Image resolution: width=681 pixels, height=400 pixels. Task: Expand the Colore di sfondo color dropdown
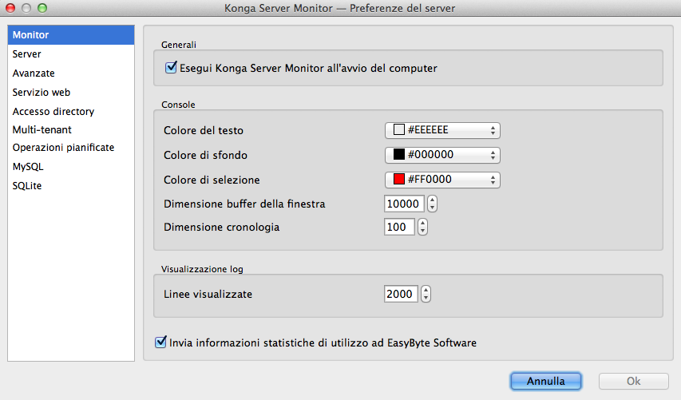[x=442, y=155]
